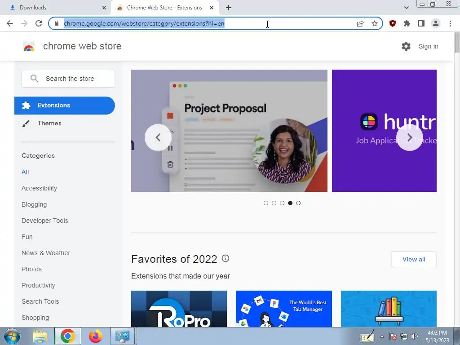Bookmark this tab with the star icon
This screenshot has width=460, height=345.
pyautogui.click(x=375, y=23)
